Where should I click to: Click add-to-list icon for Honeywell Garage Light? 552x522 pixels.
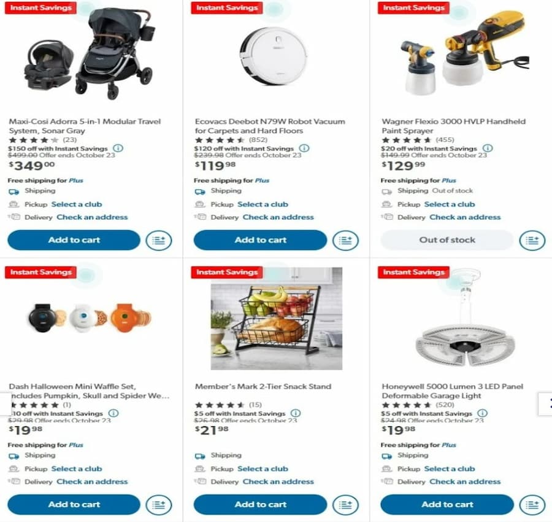coord(532,505)
